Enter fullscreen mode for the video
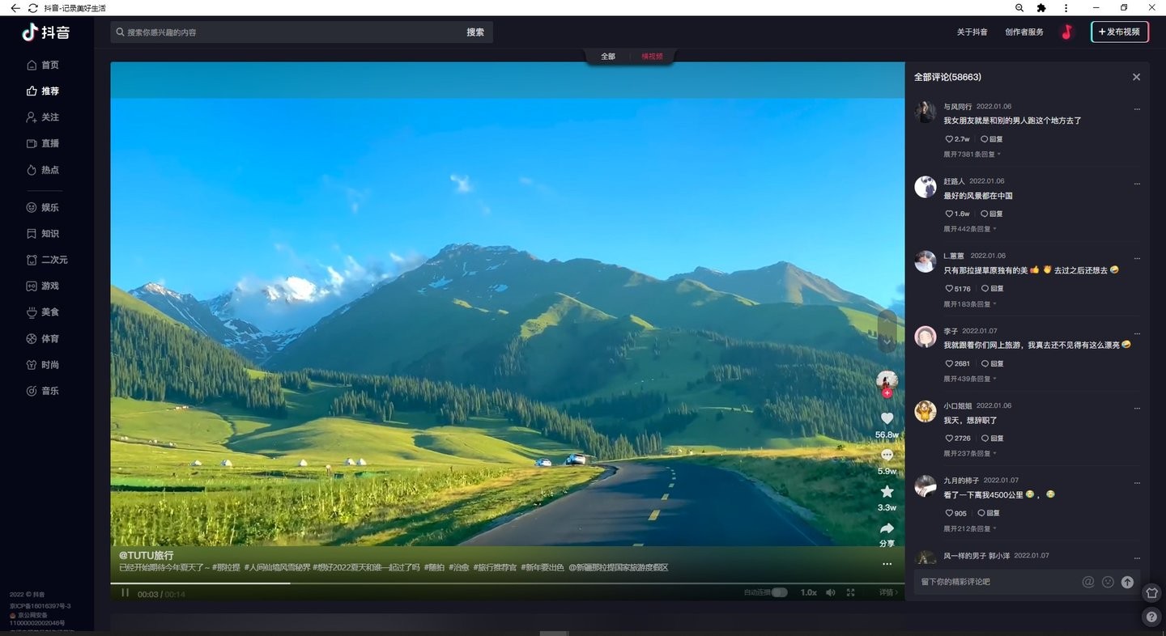This screenshot has height=636, width=1166. 851,592
